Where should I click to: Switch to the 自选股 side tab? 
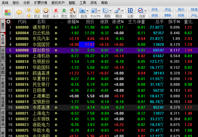pos(3,102)
